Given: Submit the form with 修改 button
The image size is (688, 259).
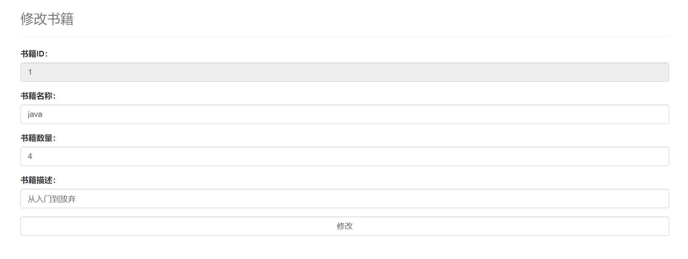Looking at the screenshot, I should coord(344,226).
